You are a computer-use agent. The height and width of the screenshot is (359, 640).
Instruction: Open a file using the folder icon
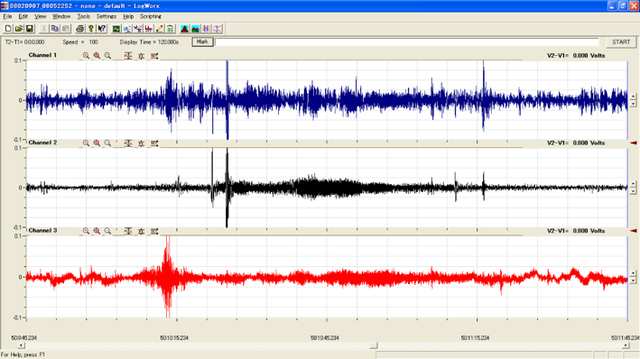(18, 29)
